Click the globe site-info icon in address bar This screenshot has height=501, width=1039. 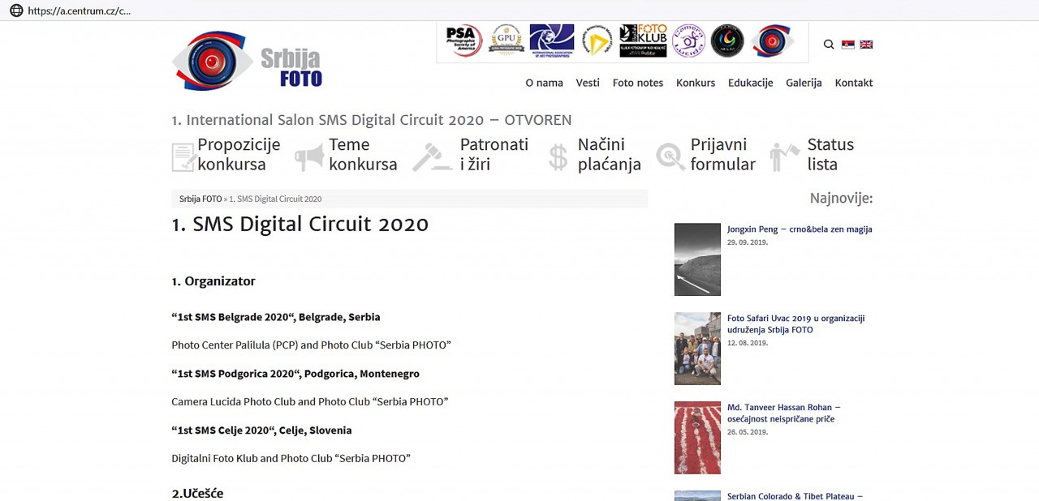pyautogui.click(x=16, y=11)
